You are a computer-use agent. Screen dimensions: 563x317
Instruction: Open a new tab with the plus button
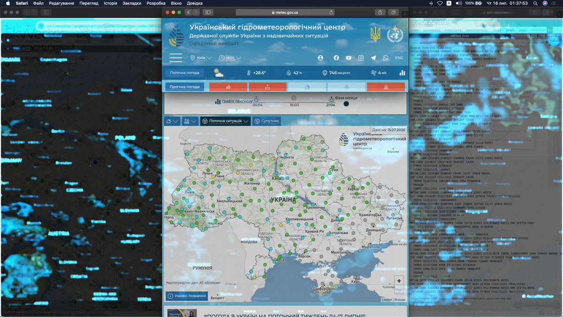(404, 15)
